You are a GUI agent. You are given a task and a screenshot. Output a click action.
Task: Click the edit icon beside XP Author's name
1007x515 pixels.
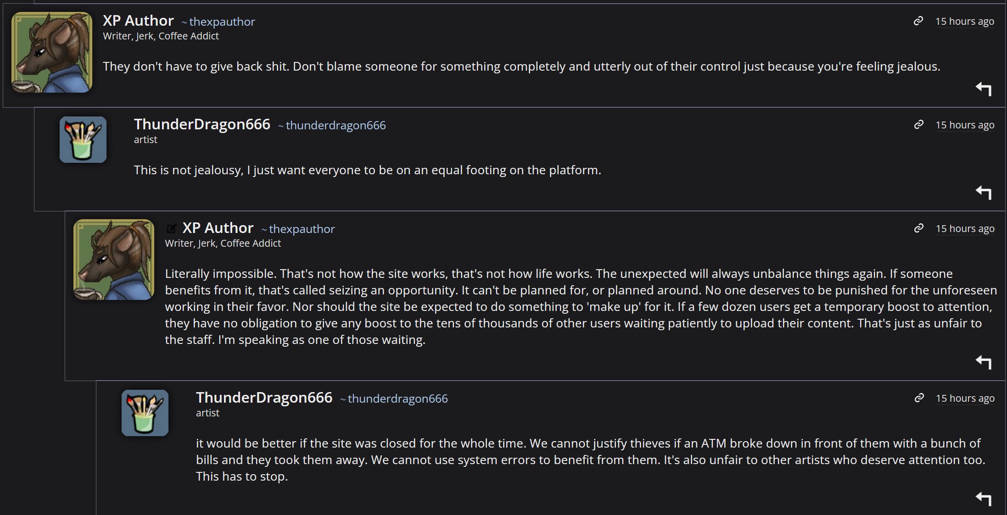point(172,228)
